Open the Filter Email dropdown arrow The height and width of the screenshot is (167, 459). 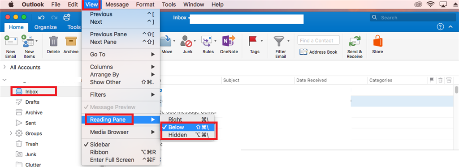pyautogui.click(x=288, y=41)
